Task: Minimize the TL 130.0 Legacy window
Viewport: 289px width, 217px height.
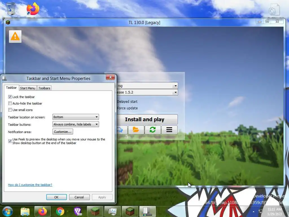Action: [x=260, y=21]
